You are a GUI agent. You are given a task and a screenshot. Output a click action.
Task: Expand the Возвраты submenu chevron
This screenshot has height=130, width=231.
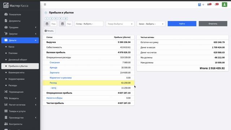point(36,98)
